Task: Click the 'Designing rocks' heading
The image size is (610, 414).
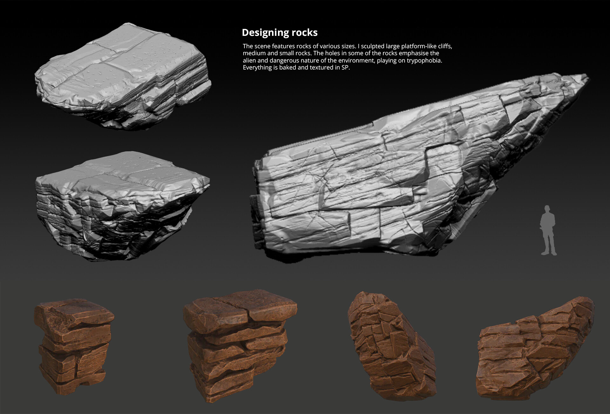Action: coord(280,32)
